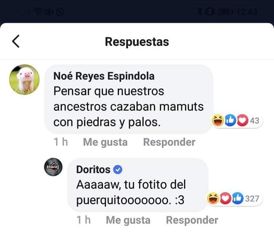Tap the Doritos verified badge
This screenshot has height=234, width=274.
(x=118, y=170)
